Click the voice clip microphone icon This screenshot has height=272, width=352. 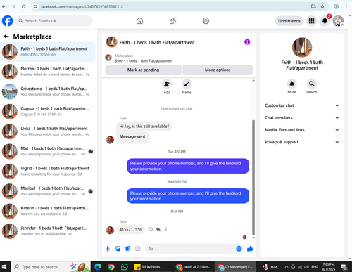click(x=108, y=249)
